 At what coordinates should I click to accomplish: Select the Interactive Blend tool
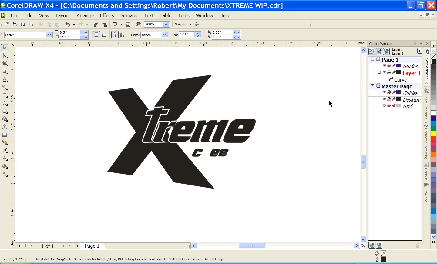pyautogui.click(x=5, y=142)
